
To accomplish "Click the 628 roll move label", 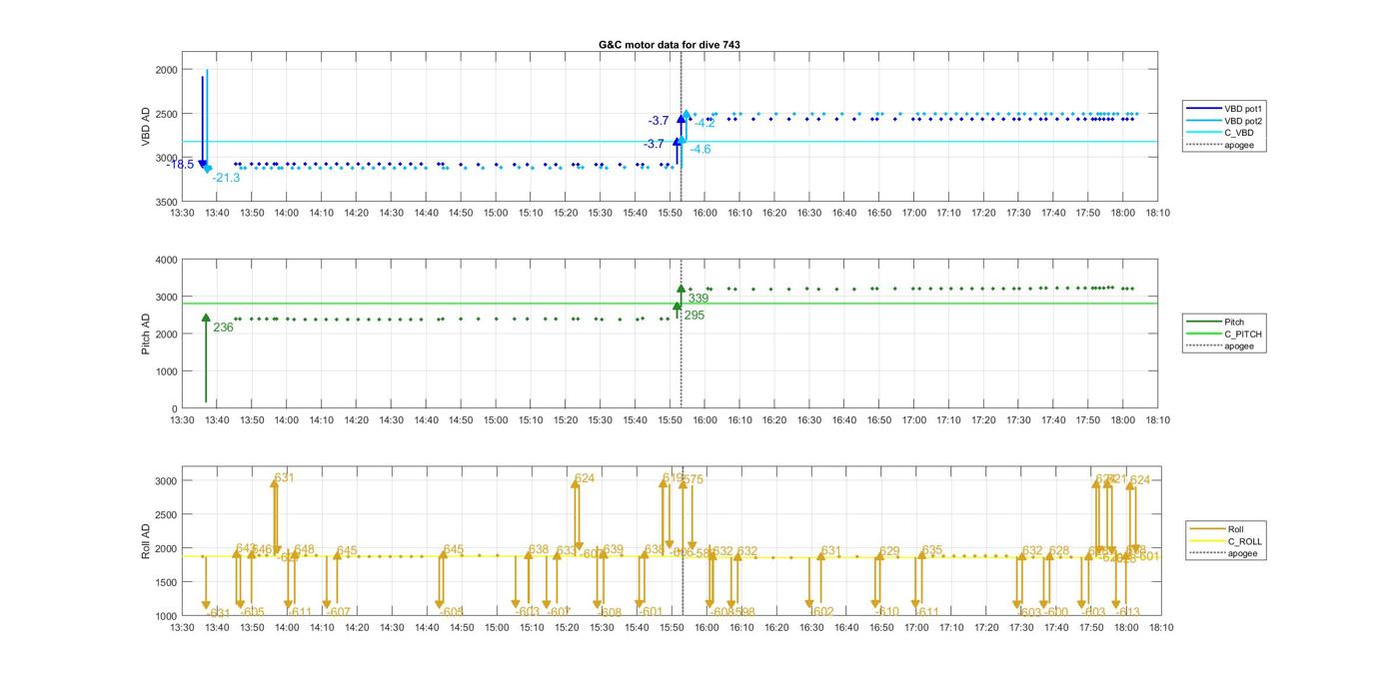I will [x=1059, y=551].
